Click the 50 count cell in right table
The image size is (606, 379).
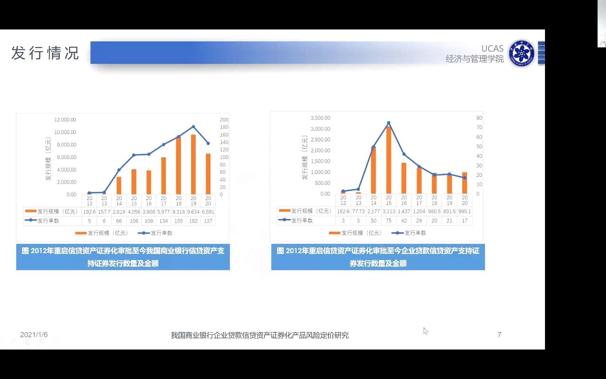[373, 220]
